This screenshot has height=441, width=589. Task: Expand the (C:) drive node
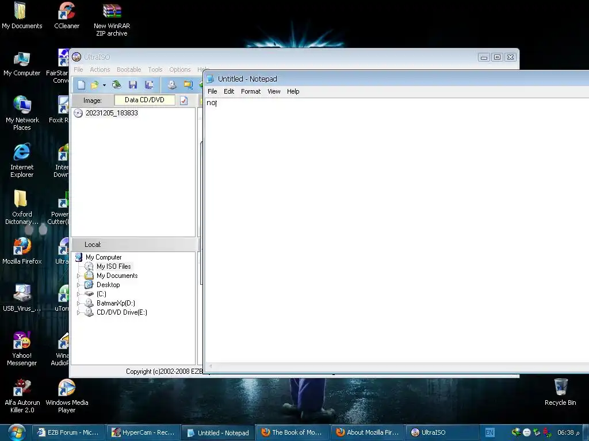[78, 294]
